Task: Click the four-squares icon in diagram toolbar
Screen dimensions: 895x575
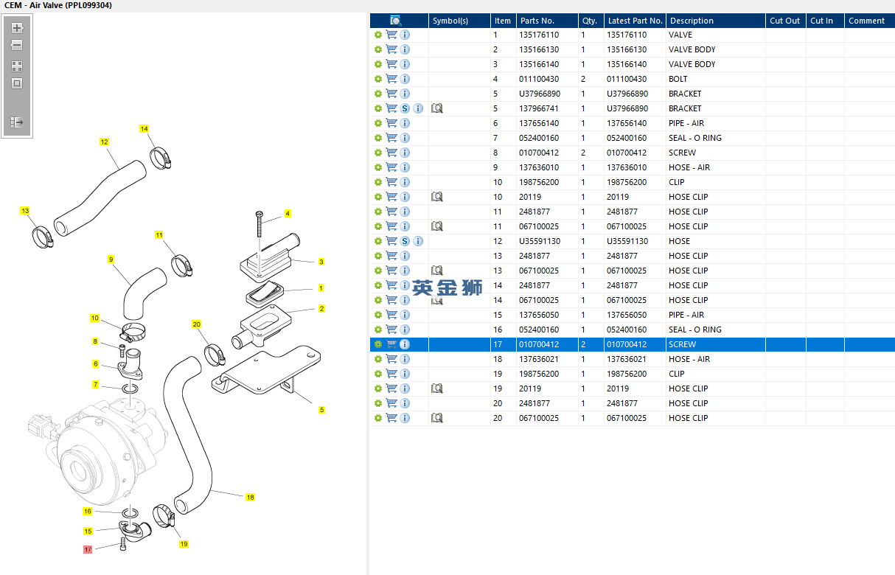Action: click(17, 66)
